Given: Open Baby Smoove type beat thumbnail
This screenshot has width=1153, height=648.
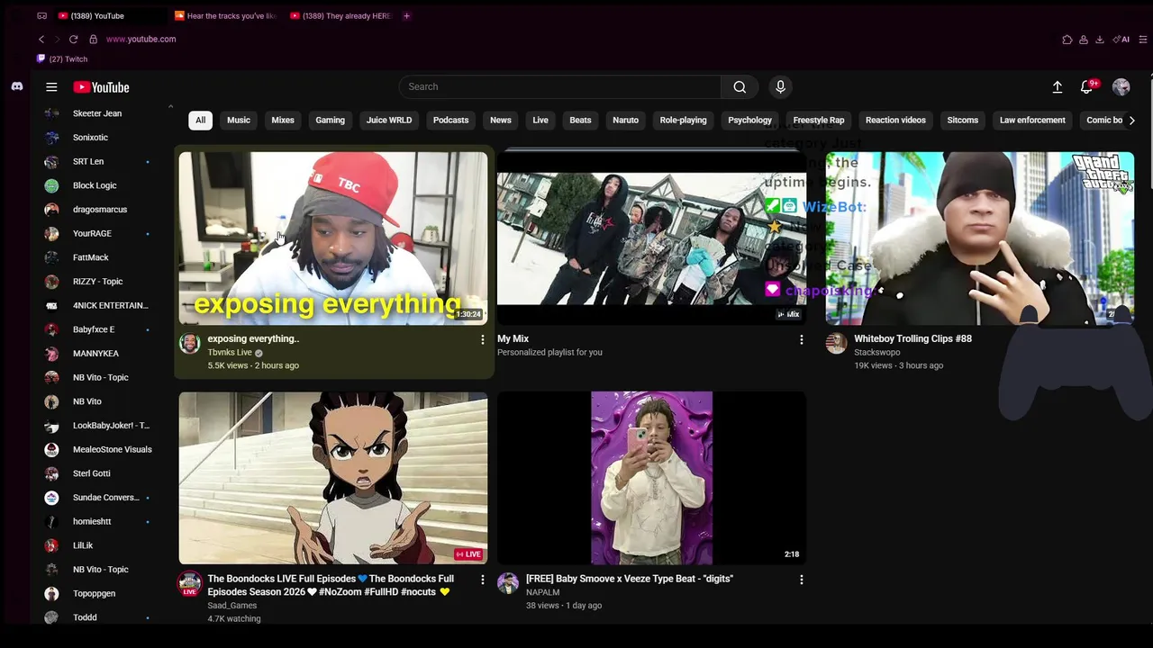Looking at the screenshot, I should [x=651, y=478].
